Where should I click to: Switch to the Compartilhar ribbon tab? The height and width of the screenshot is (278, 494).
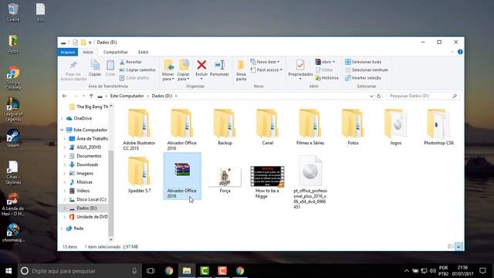[116, 52]
